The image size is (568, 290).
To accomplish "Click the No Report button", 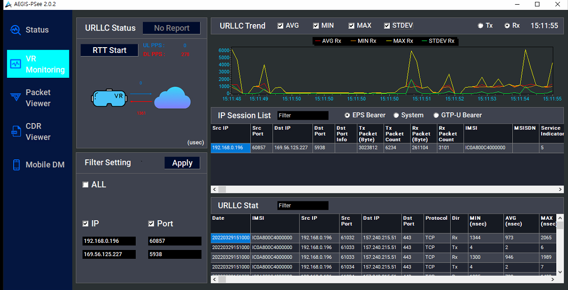I will tap(172, 28).
